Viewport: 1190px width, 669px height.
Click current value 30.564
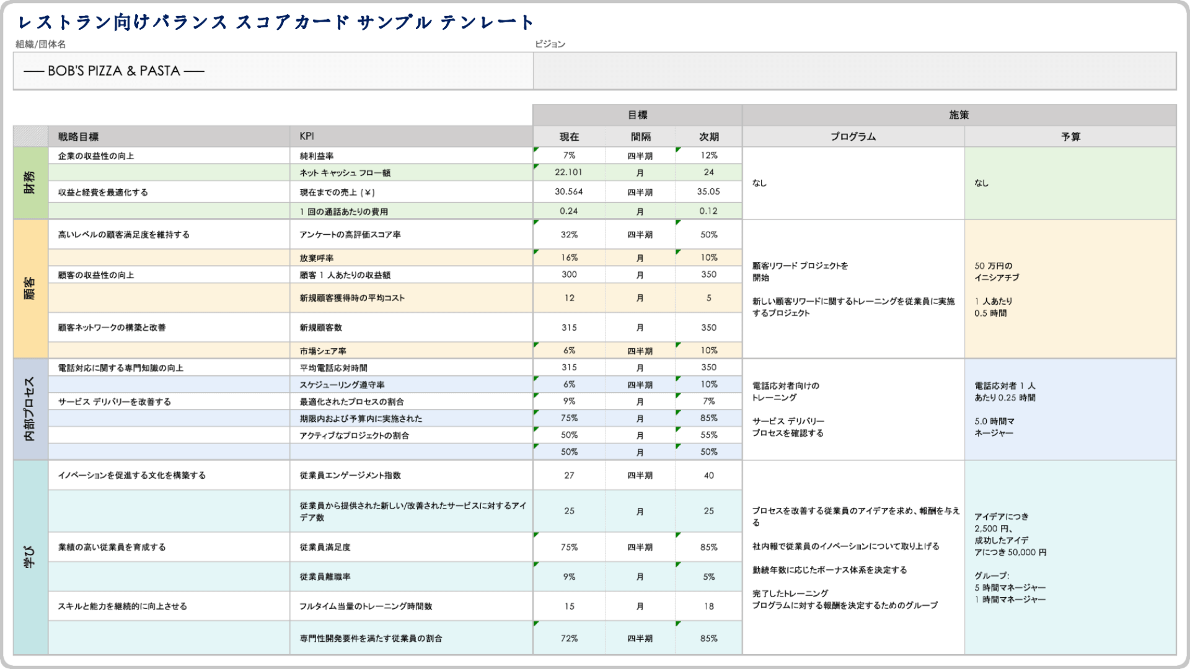[569, 192]
